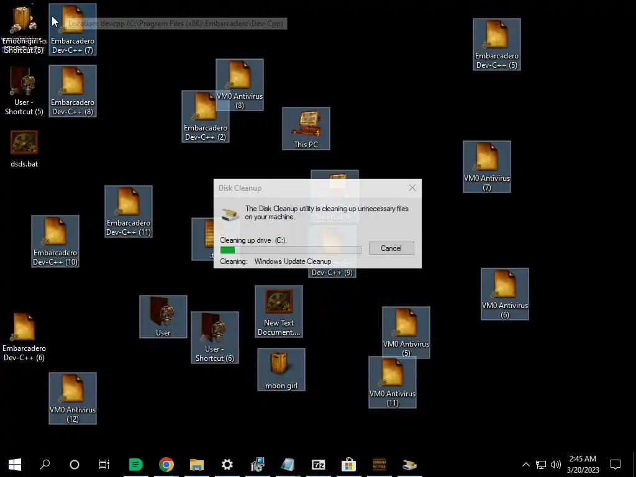Open Task View on the taskbar
Screen dimensions: 636x477
[x=104, y=465]
